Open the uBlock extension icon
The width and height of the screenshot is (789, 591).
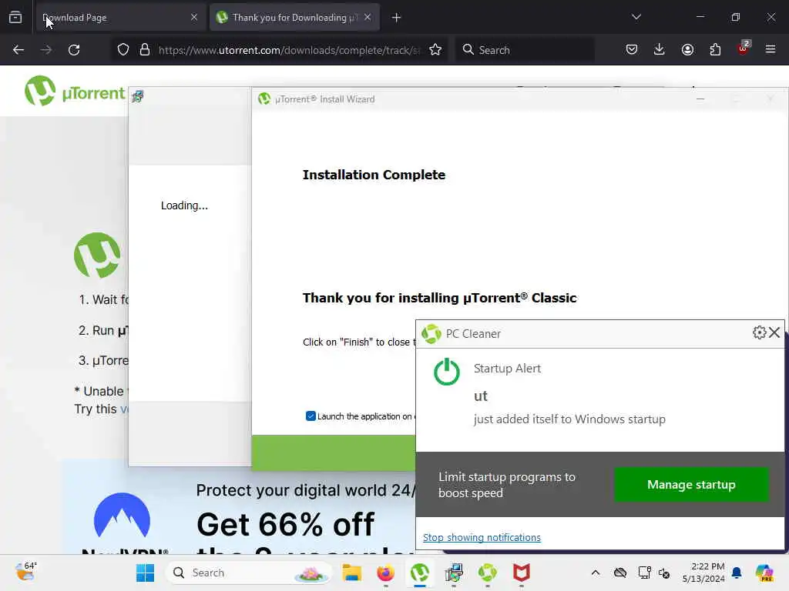(744, 48)
